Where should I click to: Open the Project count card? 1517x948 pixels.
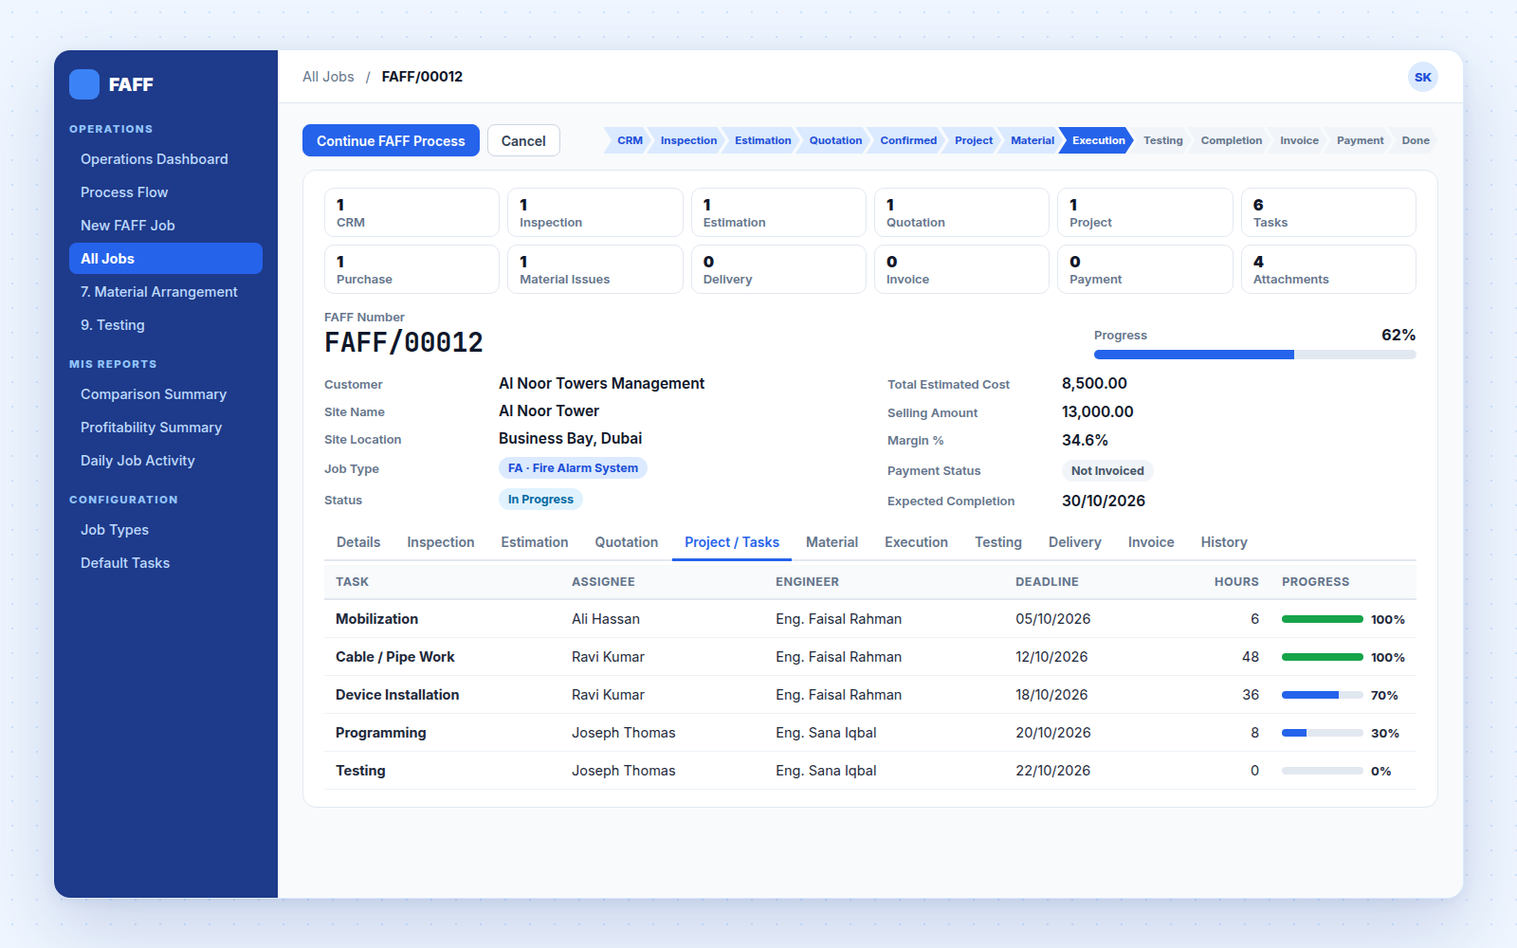pyautogui.click(x=1145, y=212)
